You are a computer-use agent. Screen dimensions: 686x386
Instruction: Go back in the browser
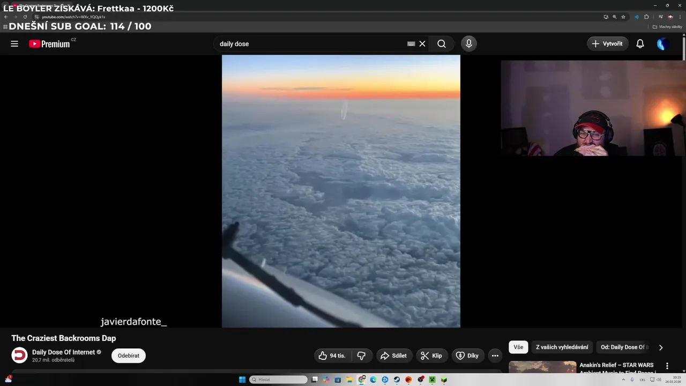click(6, 17)
